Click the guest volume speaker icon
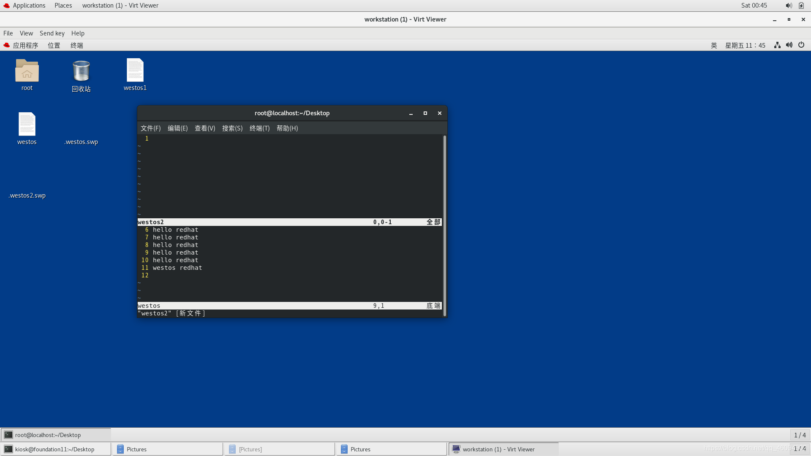This screenshot has width=811, height=456. 789,45
